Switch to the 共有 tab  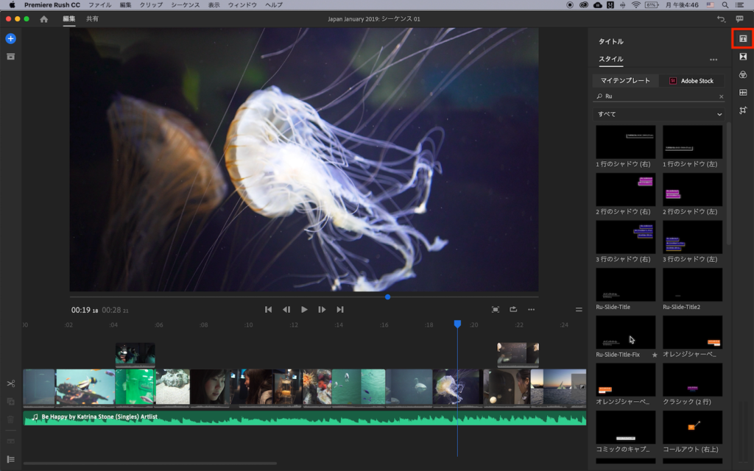click(93, 19)
